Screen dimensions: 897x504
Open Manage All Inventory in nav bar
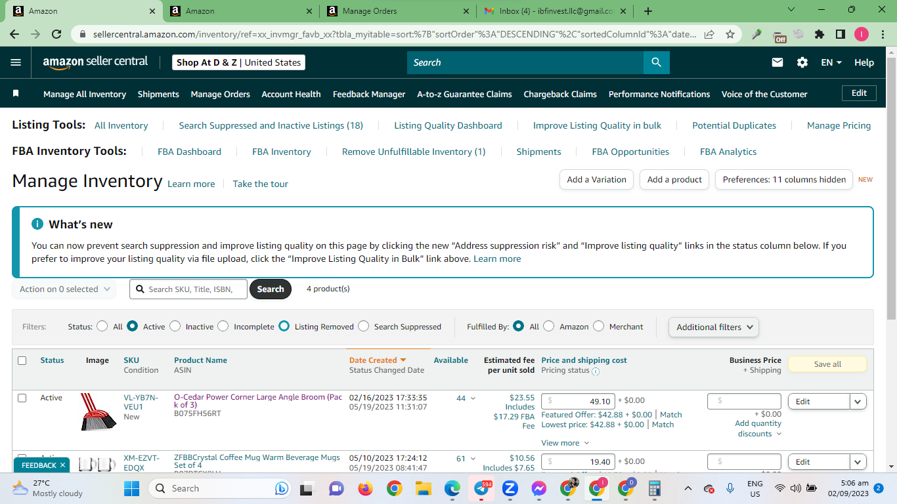click(85, 94)
